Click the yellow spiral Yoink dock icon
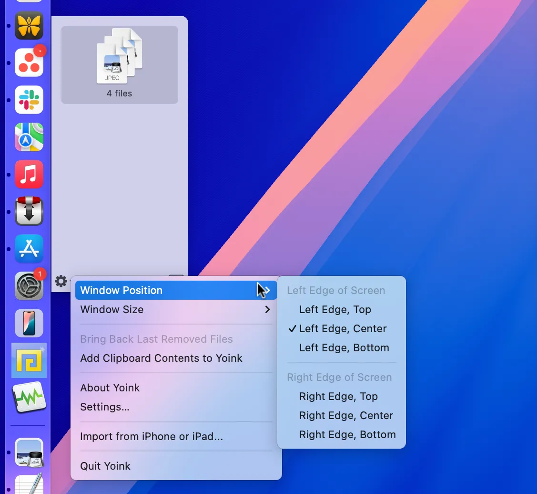The height and width of the screenshot is (494, 537). click(29, 360)
